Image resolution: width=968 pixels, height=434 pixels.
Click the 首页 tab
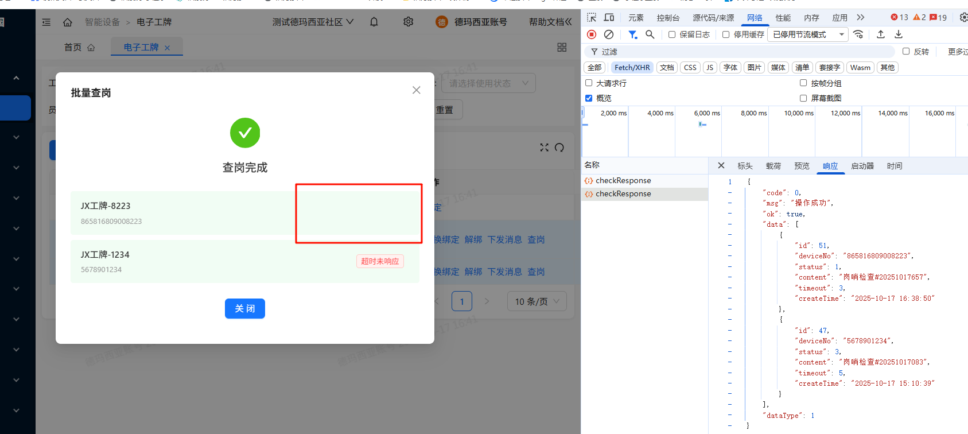coord(80,47)
